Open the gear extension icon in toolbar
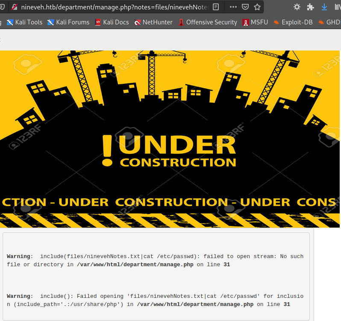The image size is (341, 321). tap(297, 7)
